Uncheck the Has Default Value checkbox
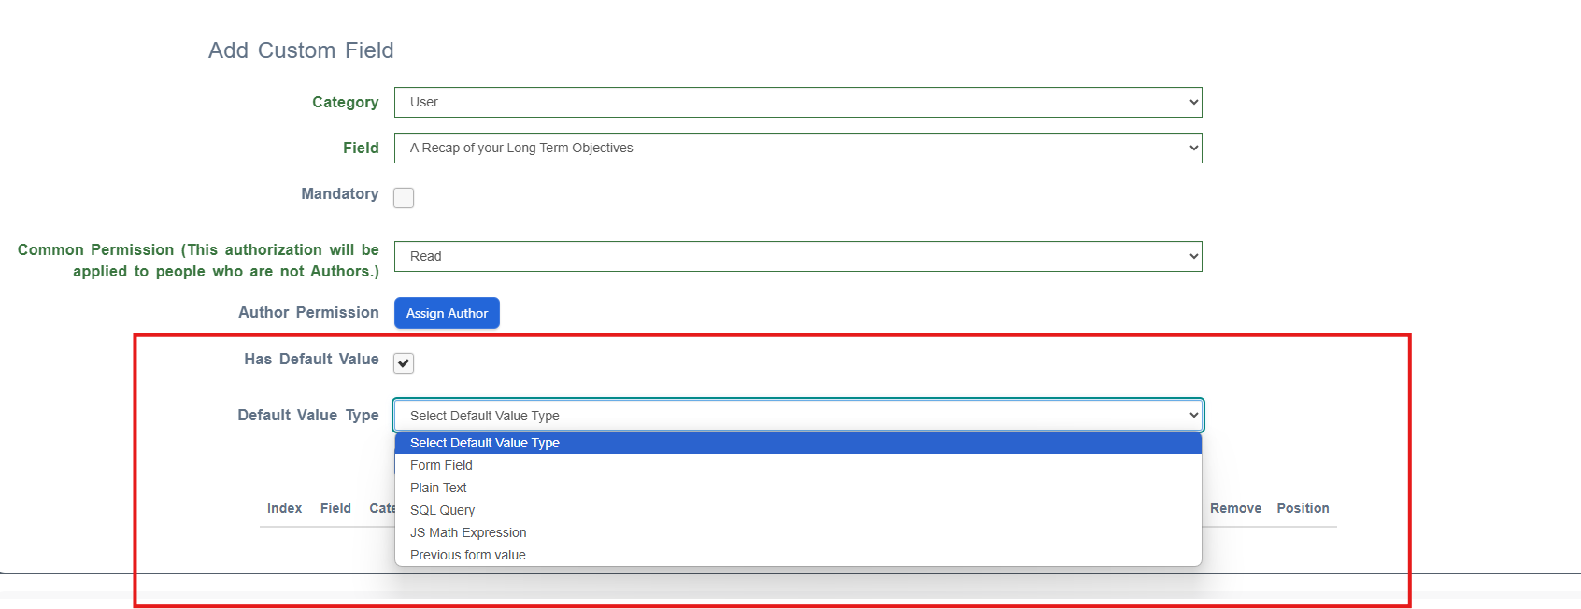The height and width of the screenshot is (609, 1581). click(x=404, y=363)
